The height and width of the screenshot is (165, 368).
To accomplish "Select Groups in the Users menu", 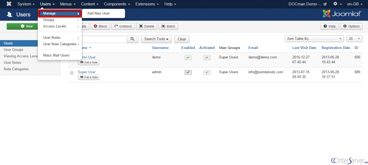I will point(60,20).
